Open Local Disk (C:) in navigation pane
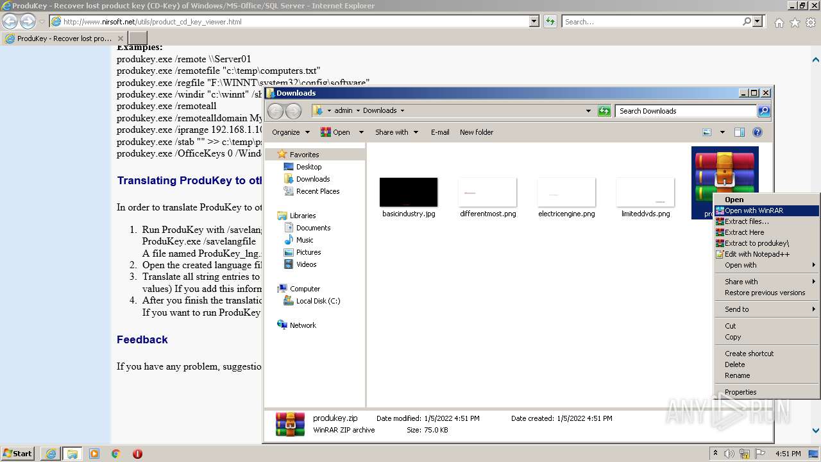 tap(318, 301)
